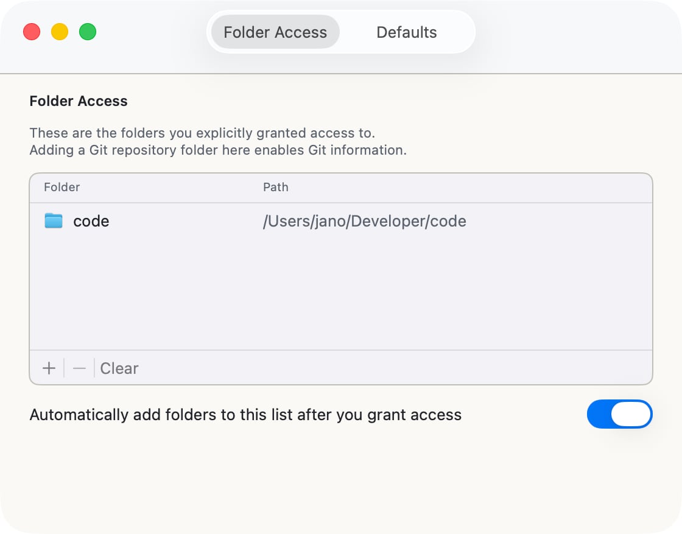
Task: Click the green zoom button
Action: pos(88,32)
